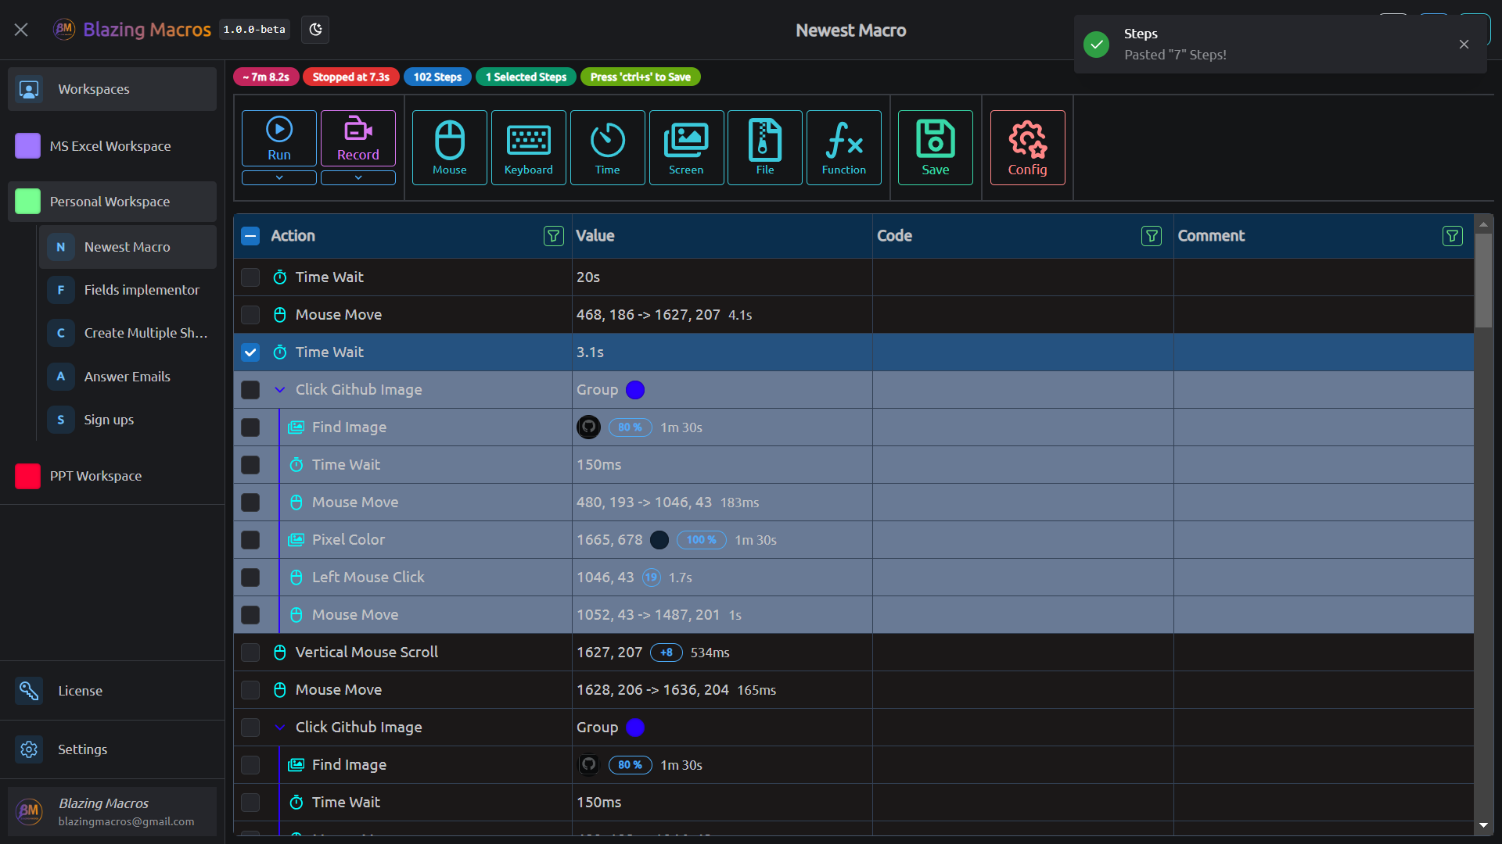The height and width of the screenshot is (844, 1502).
Task: Click the 1 Selected Steps badge
Action: click(x=526, y=77)
